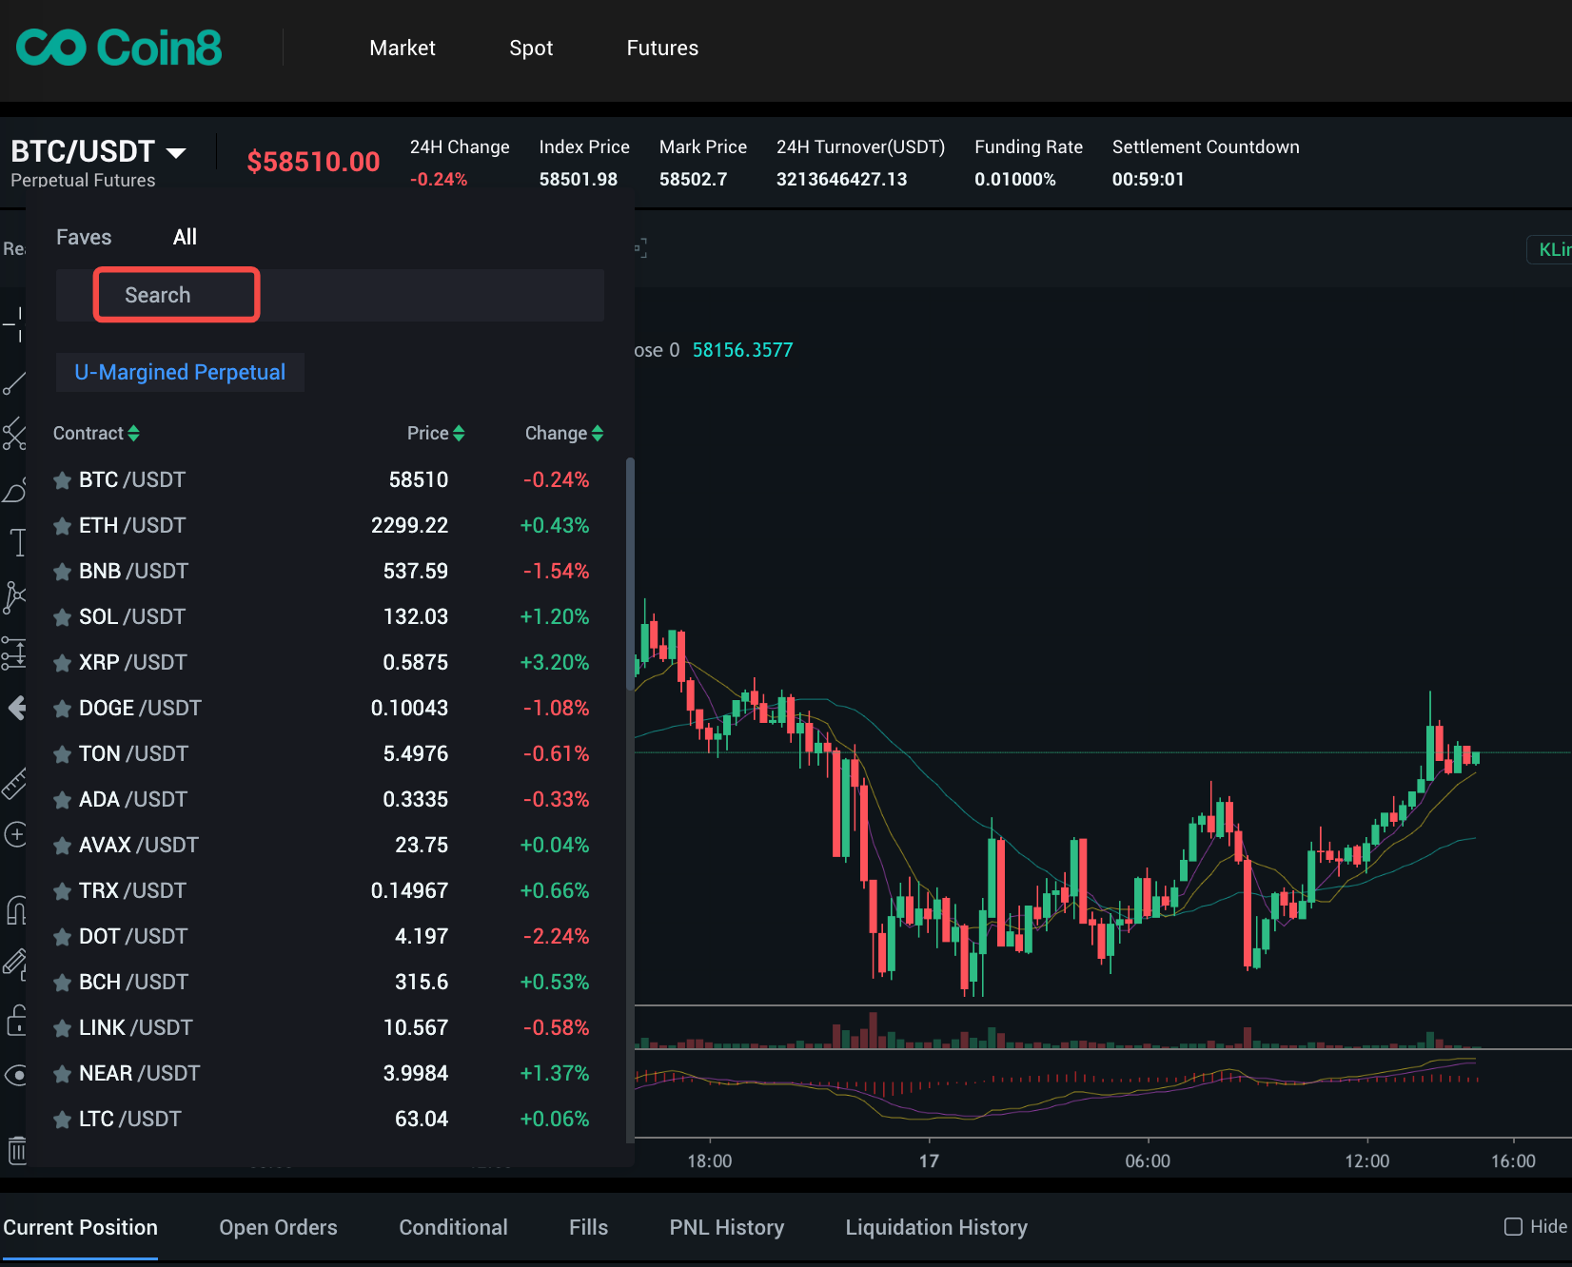Viewport: 1572px width, 1267px height.
Task: Sort the list by Change column
Action: 563,433
